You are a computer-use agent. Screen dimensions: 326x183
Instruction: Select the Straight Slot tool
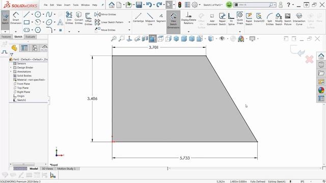[x=26, y=30]
